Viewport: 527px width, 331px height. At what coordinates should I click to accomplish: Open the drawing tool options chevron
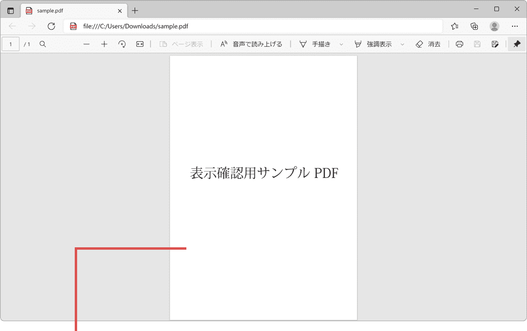(x=341, y=44)
